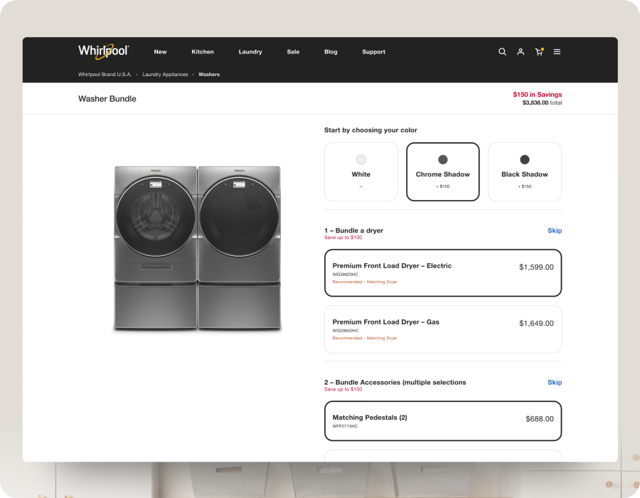Screen dimensions: 640x498
Task: Select the Sale menu item
Action: click(293, 52)
